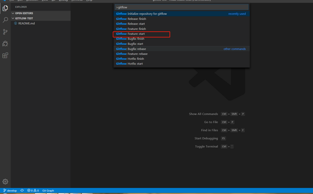This screenshot has height=194, width=313.
Task: Open the Manage gear icon
Action: [x=5, y=181]
